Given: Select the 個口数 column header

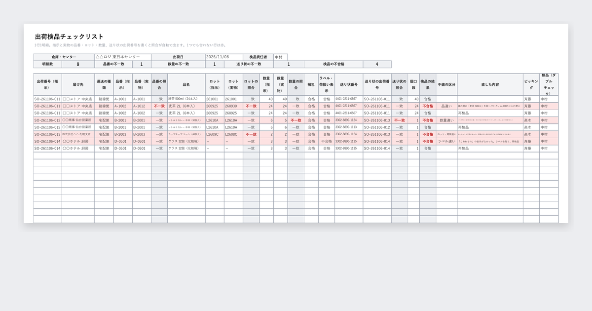Looking at the screenshot, I should pos(413,84).
